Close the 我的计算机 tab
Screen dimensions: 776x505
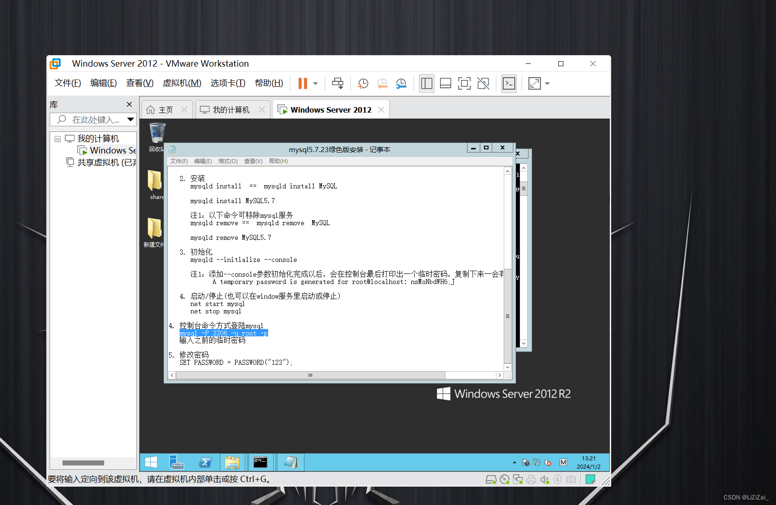pyautogui.click(x=262, y=110)
